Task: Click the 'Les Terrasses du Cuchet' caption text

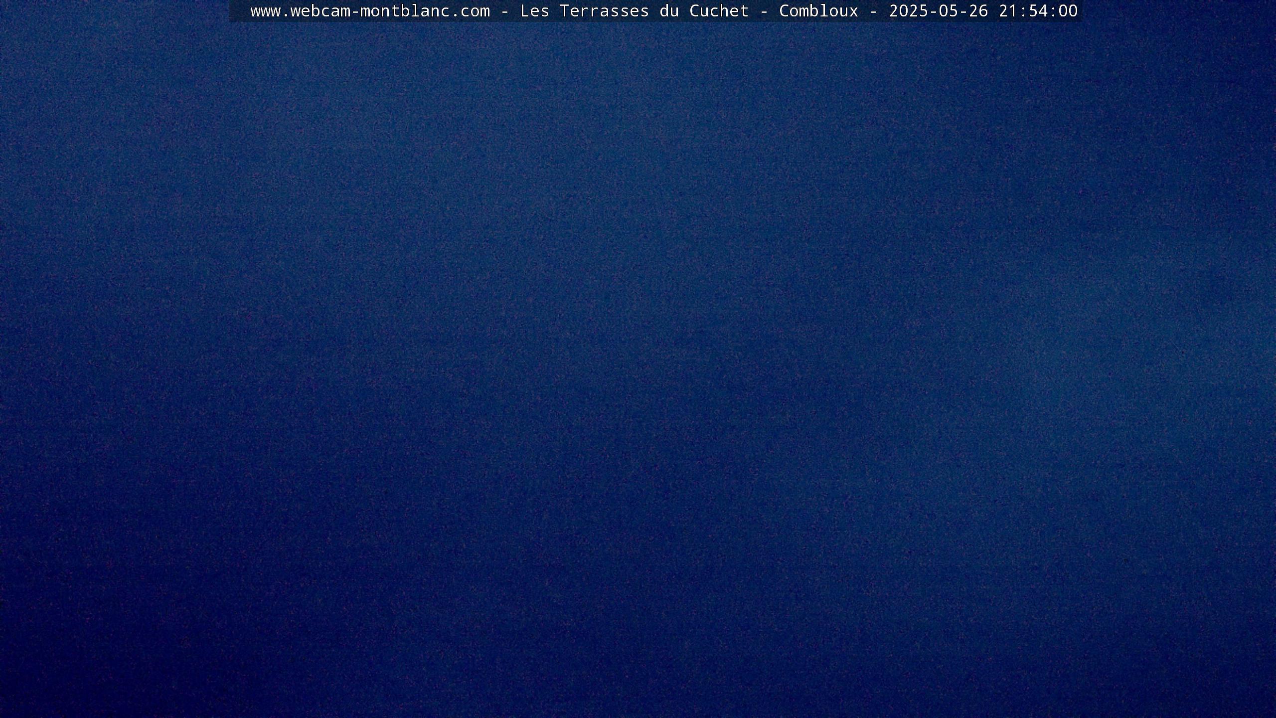Action: pos(635,11)
